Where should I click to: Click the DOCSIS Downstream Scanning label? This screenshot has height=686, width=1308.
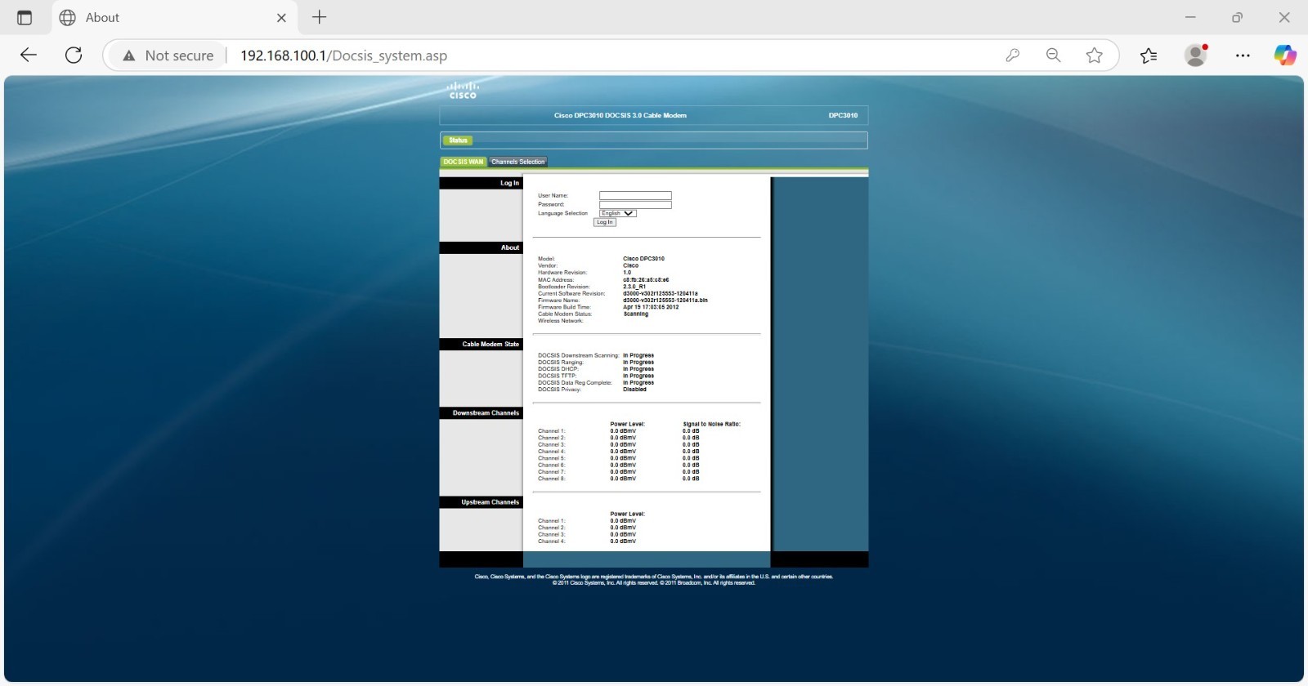click(578, 356)
